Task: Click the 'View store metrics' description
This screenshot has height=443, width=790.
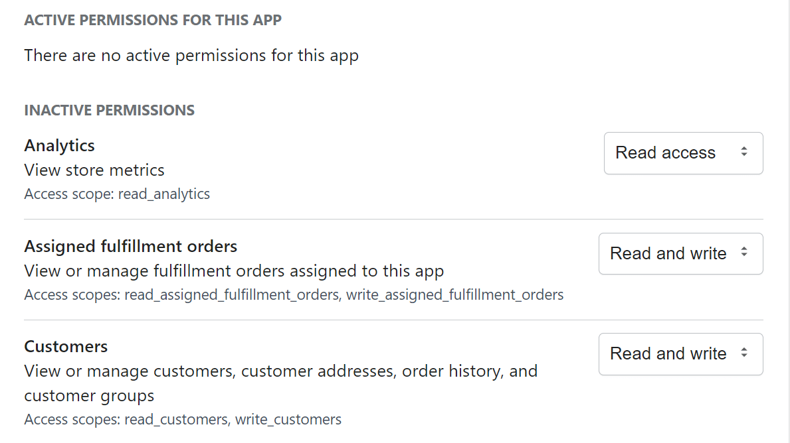Action: pos(94,170)
